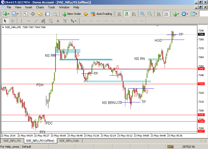This screenshot has height=149, width=208.
Task: Switch chart to Candlesticks mode
Action: [127, 14]
